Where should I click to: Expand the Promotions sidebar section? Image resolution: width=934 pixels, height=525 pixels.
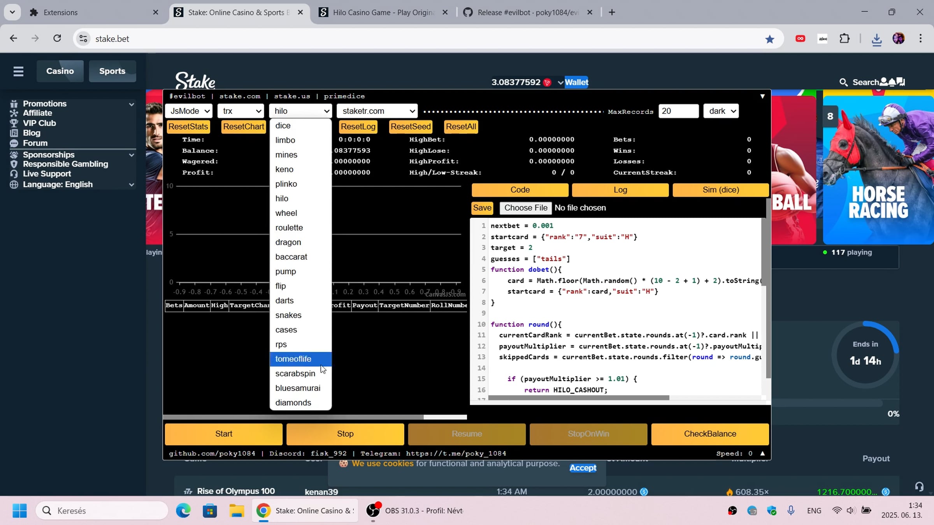132,104
